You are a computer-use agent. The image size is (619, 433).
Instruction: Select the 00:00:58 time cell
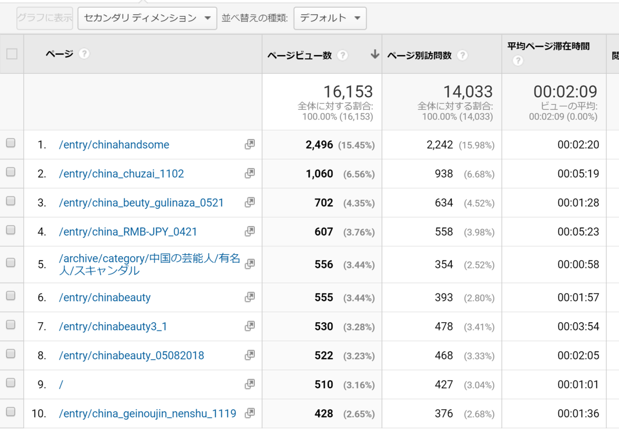578,264
